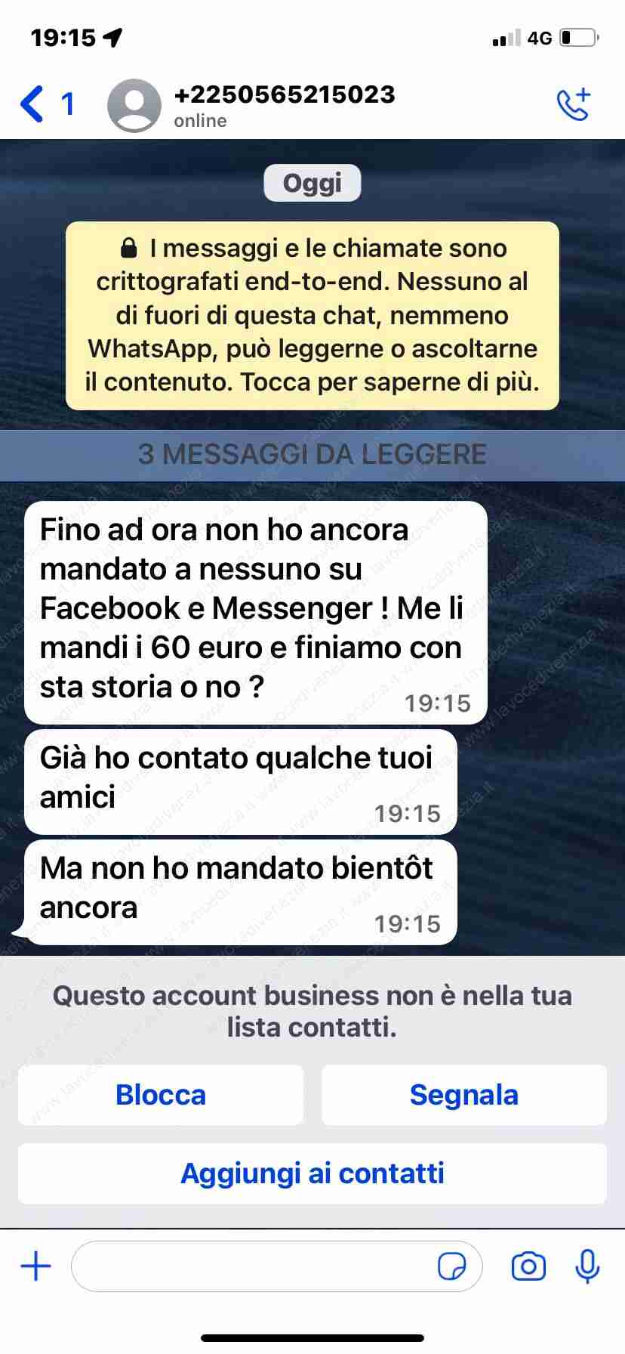Open contact info via phone number +2250565215023

[x=285, y=94]
